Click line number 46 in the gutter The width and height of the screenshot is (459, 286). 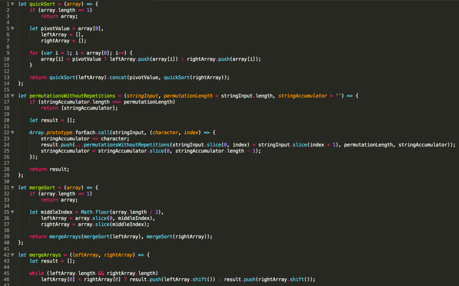pos(6,279)
